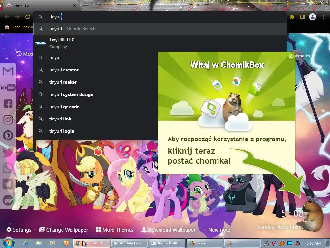Switch to the Login taskbar window

205,243
